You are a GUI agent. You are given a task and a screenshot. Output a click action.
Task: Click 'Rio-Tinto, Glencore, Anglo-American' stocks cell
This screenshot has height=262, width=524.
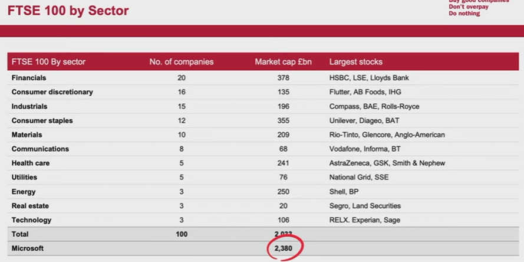[387, 135]
